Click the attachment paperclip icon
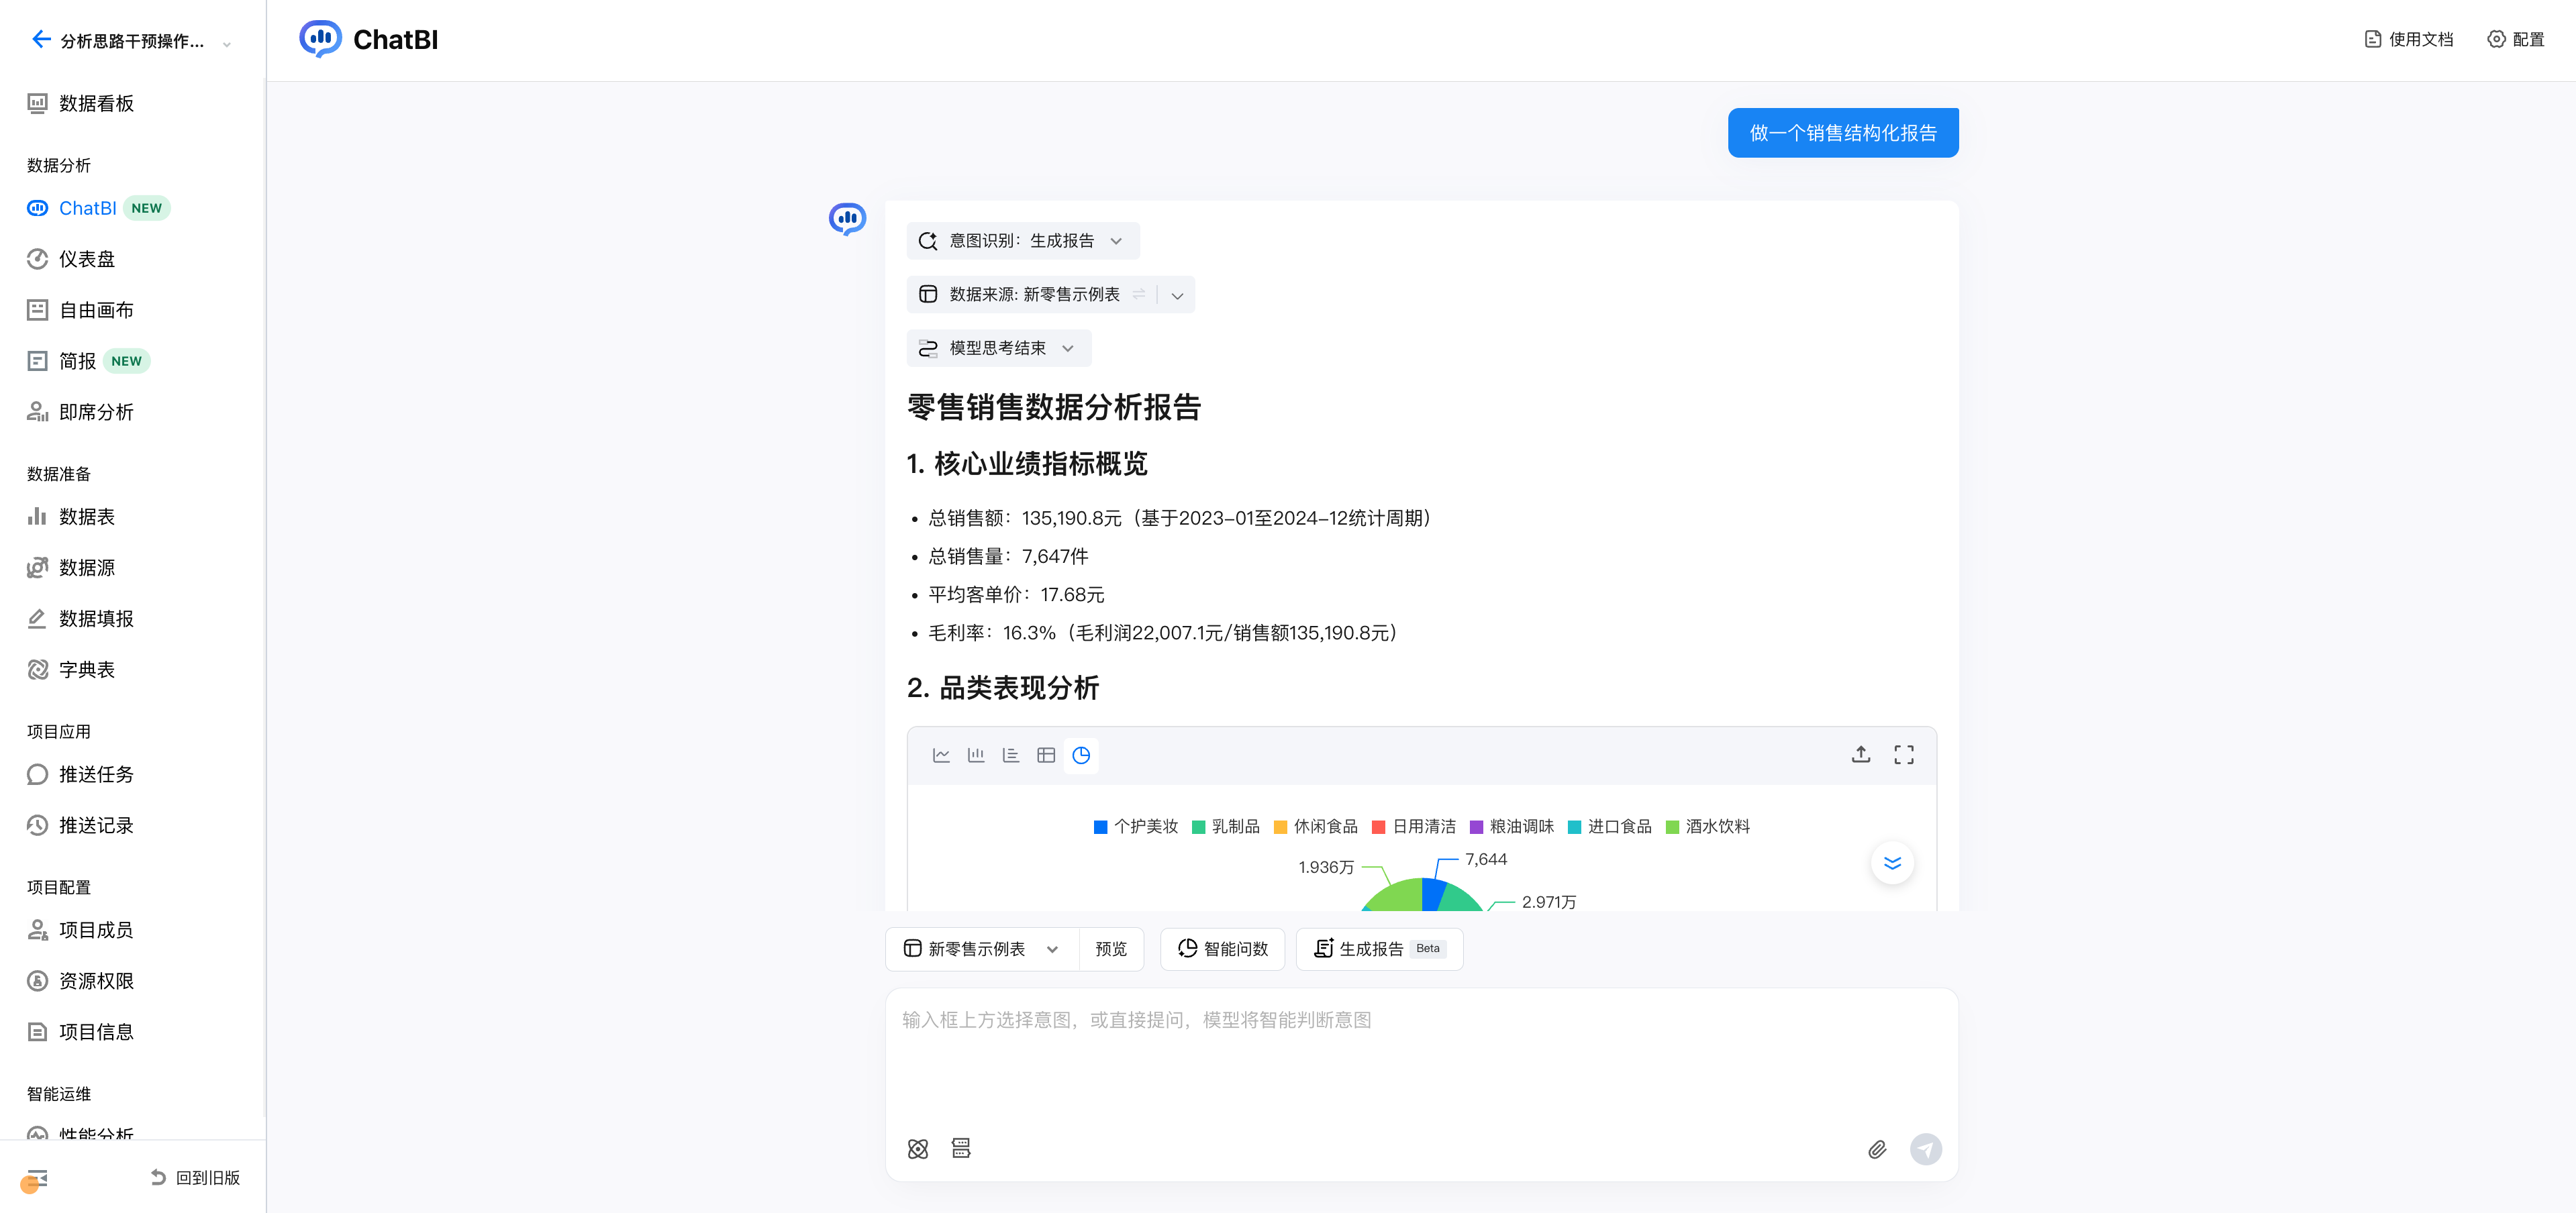Screen dimensions: 2576x1213 [x=1877, y=1149]
